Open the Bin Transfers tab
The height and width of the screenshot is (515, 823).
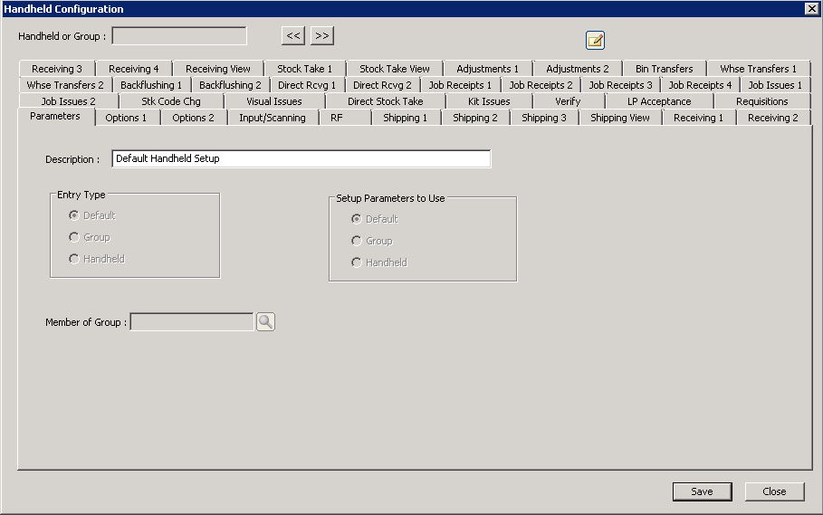click(x=664, y=69)
